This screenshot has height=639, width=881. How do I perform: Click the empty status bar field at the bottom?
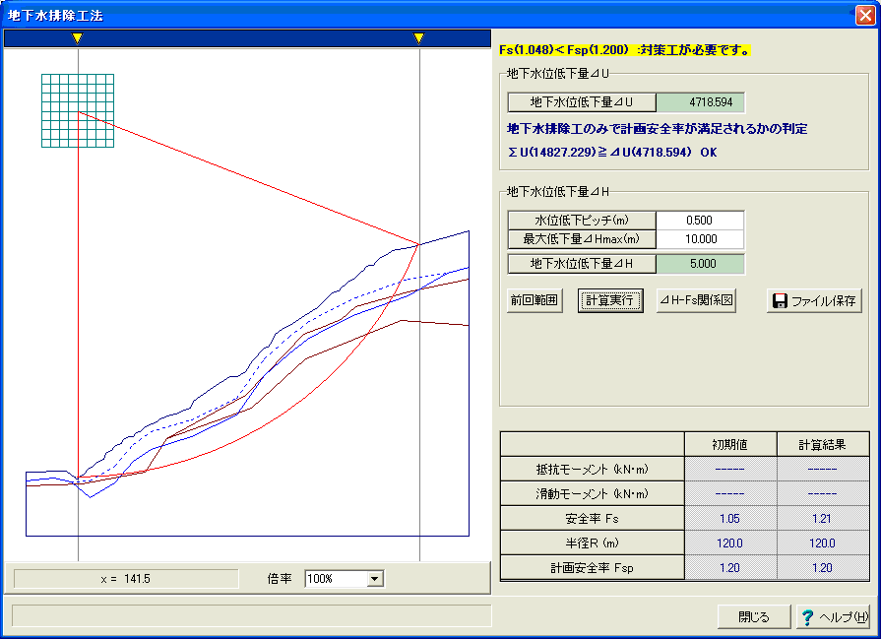click(251, 615)
